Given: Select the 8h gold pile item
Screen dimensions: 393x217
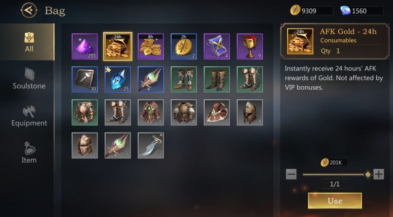Looking at the screenshot, I should pos(150,46).
